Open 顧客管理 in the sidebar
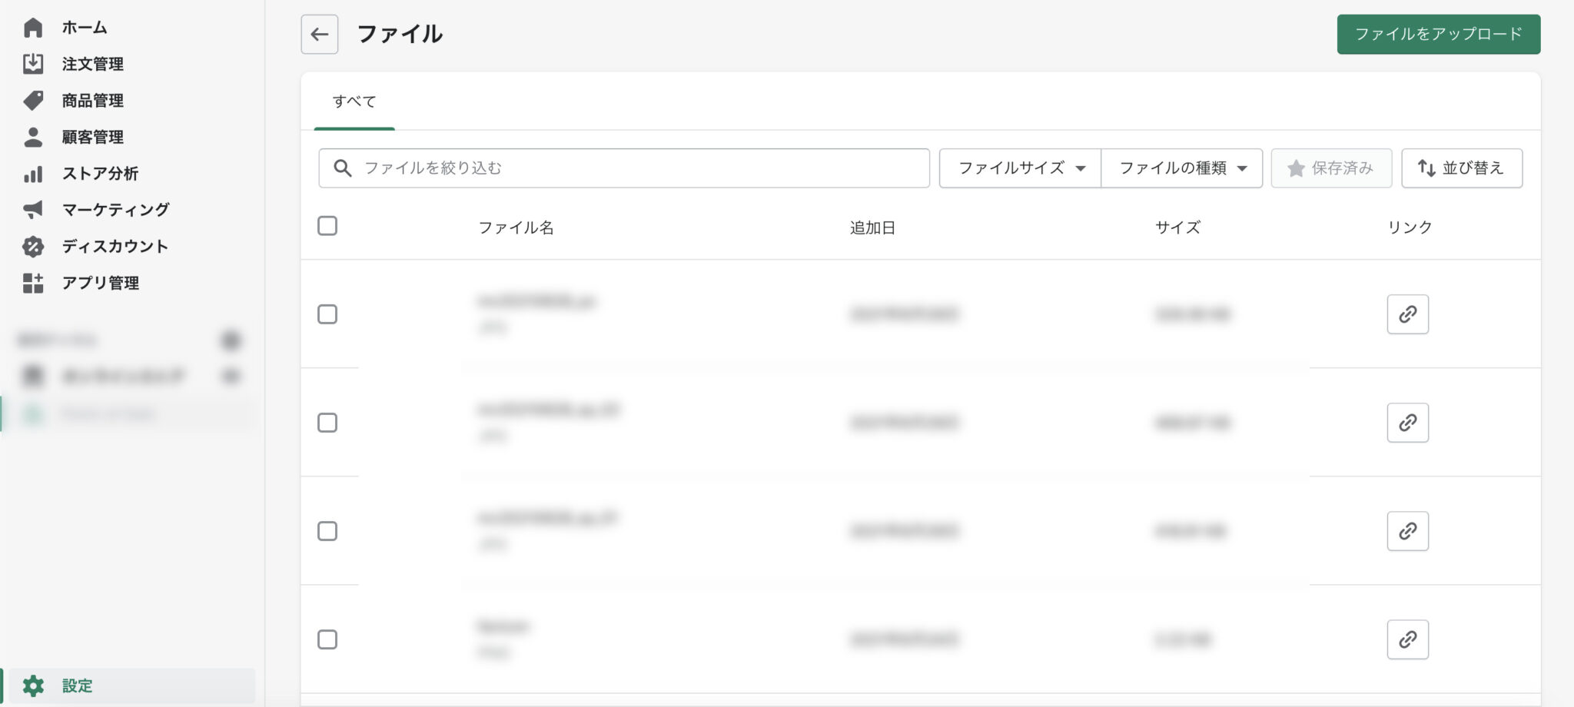Image resolution: width=1574 pixels, height=707 pixels. [x=92, y=137]
